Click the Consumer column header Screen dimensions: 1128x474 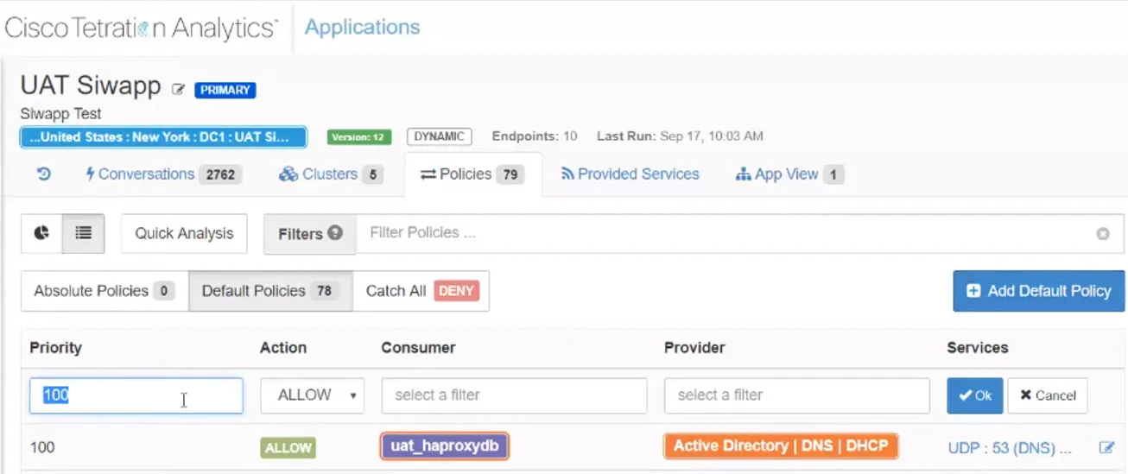coord(418,348)
